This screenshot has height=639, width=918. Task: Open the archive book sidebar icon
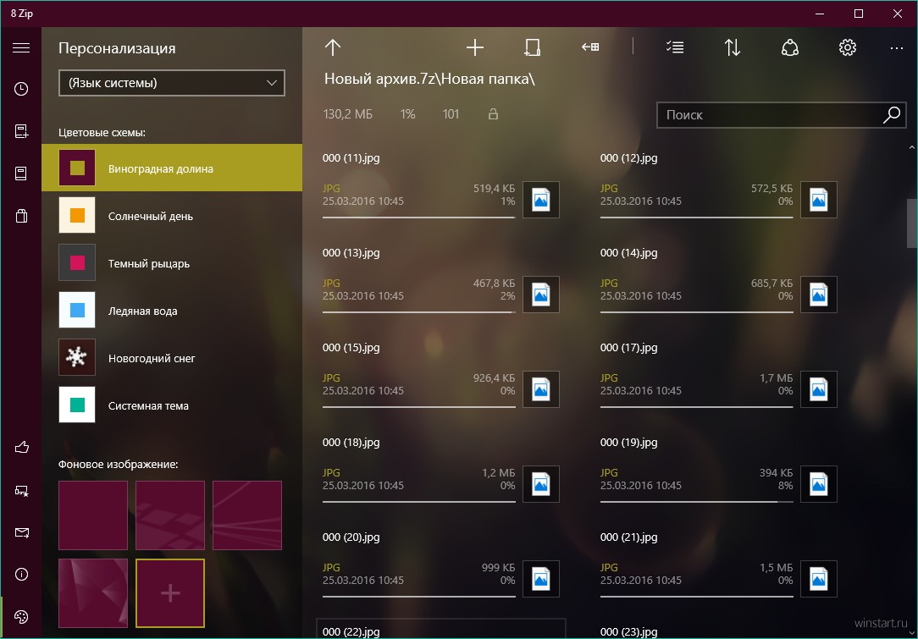click(21, 174)
